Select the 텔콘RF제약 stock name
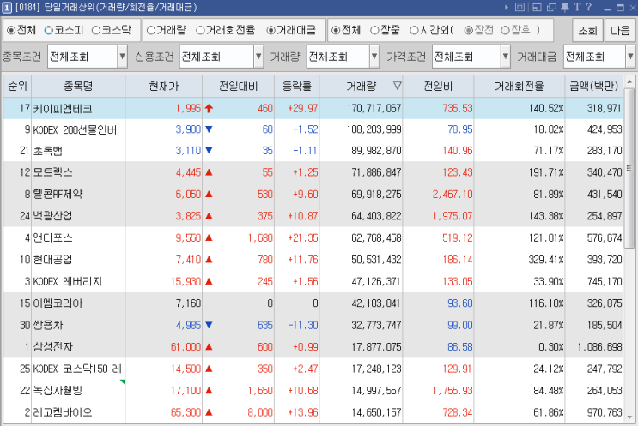 tap(58, 194)
